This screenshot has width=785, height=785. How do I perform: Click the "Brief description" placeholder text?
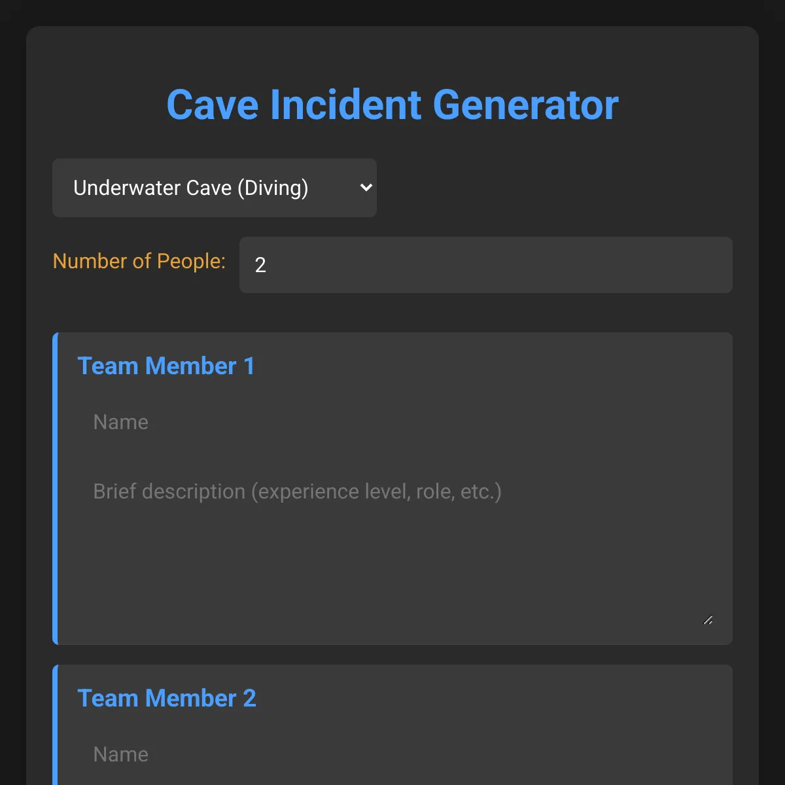(297, 491)
